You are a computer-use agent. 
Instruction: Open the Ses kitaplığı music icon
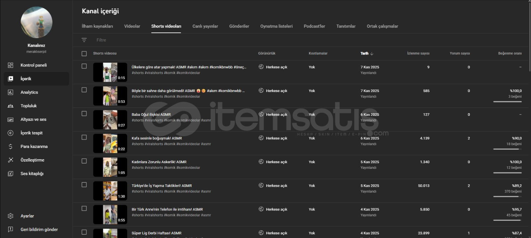[x=11, y=174]
